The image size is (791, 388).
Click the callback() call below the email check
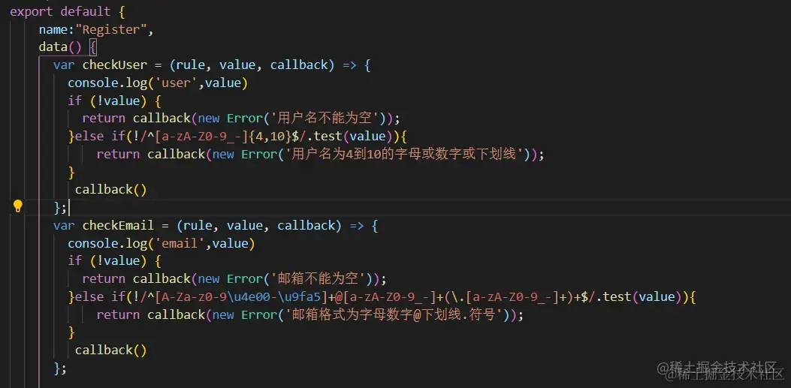tap(111, 350)
